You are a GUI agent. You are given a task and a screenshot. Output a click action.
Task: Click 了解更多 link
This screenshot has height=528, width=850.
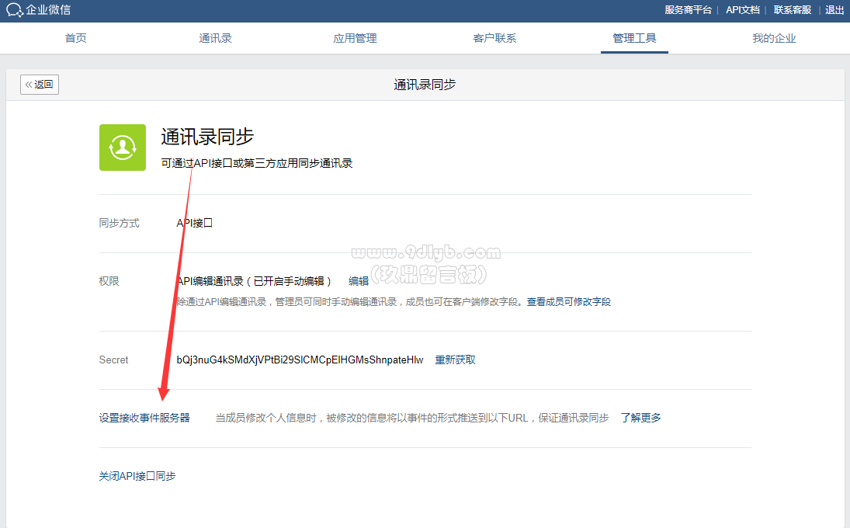[x=640, y=418]
